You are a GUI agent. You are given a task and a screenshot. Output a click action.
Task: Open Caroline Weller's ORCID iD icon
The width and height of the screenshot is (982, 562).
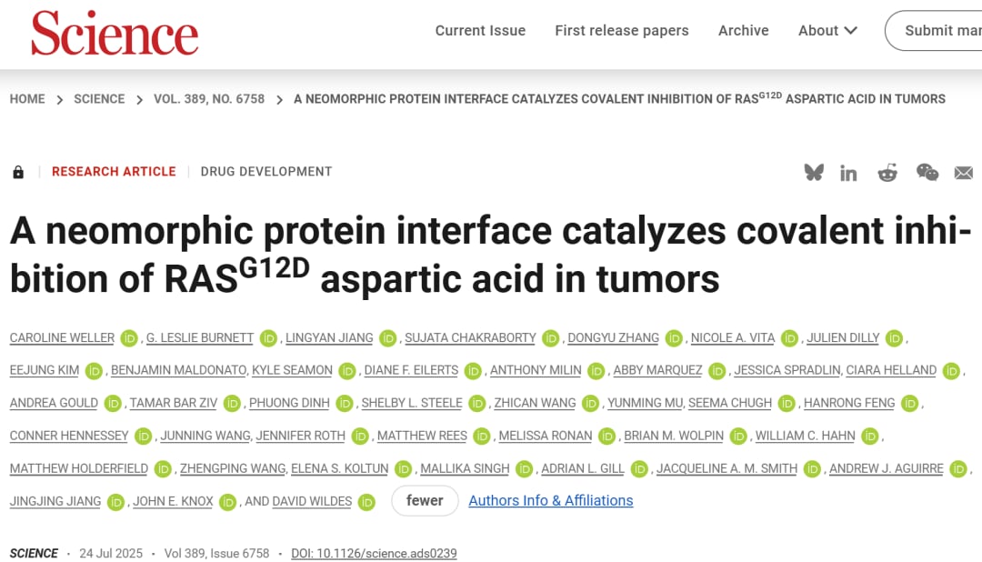click(129, 338)
